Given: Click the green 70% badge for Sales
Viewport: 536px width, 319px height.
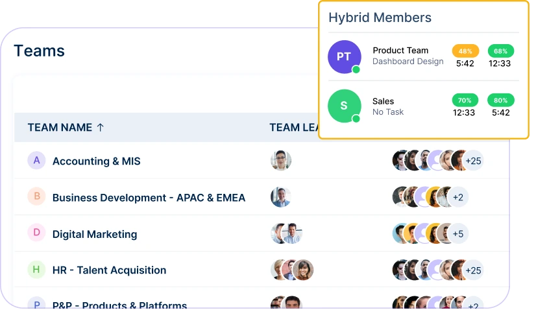Looking at the screenshot, I should [465, 100].
